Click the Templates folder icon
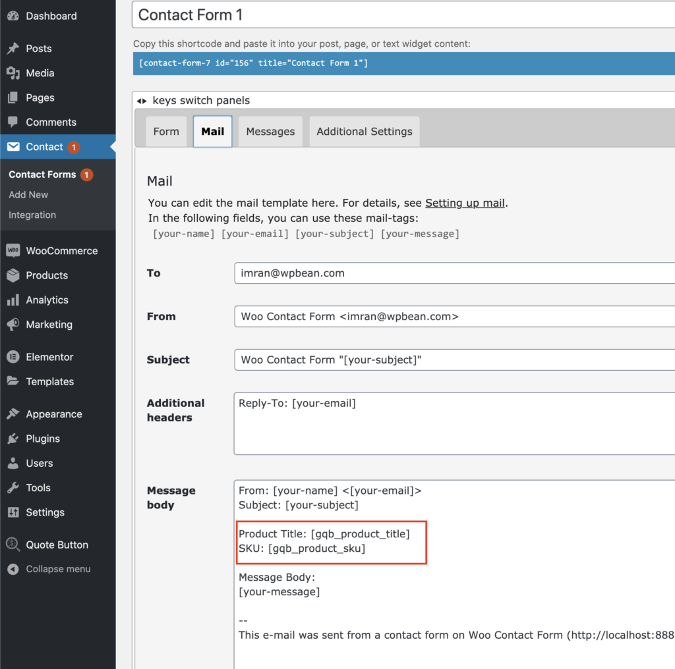The image size is (675, 669). point(13,381)
